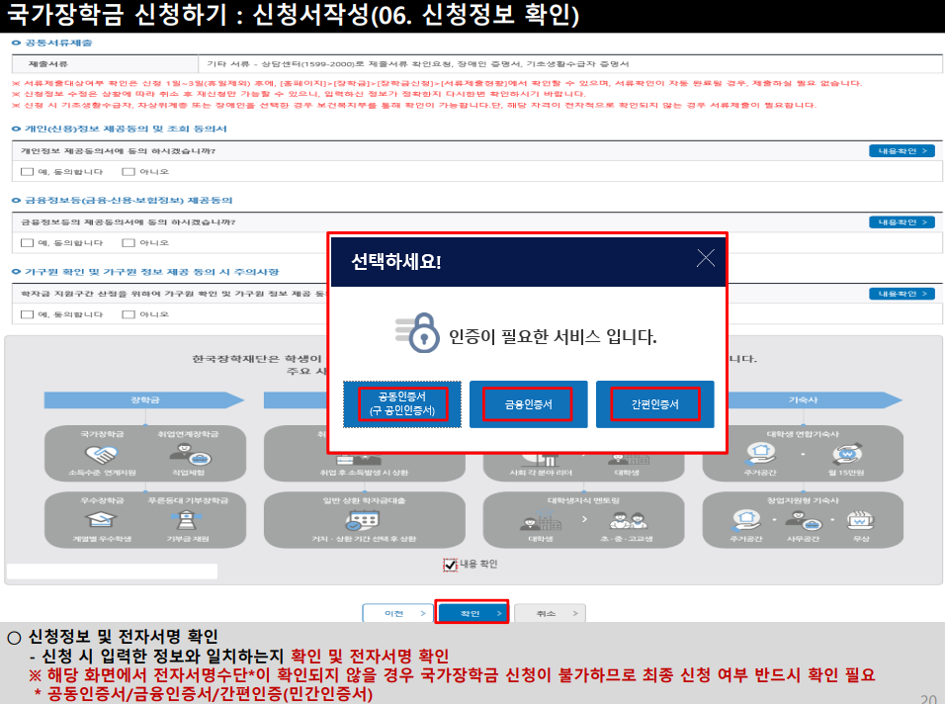The image size is (945, 704).
Task: Click the 우수장학금 graduation cap icon
Action: click(x=101, y=519)
